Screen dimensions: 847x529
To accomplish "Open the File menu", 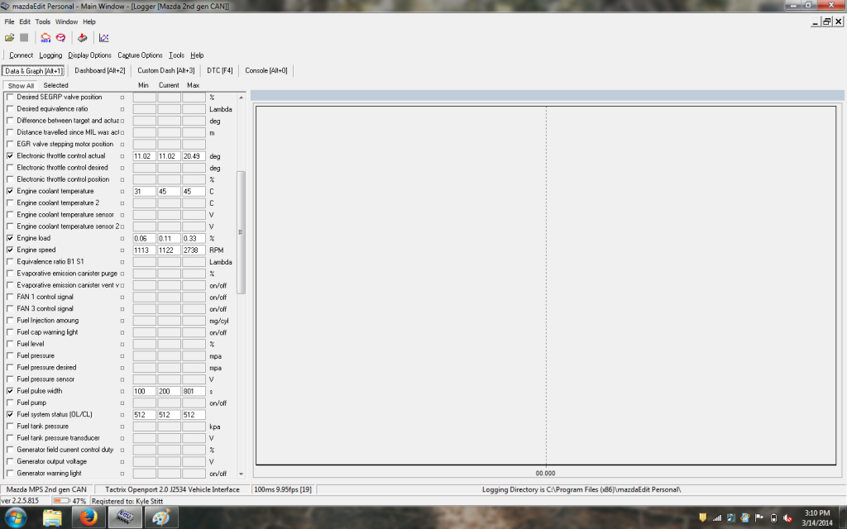I will [9, 21].
